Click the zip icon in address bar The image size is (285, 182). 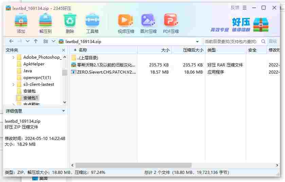tap(61, 41)
